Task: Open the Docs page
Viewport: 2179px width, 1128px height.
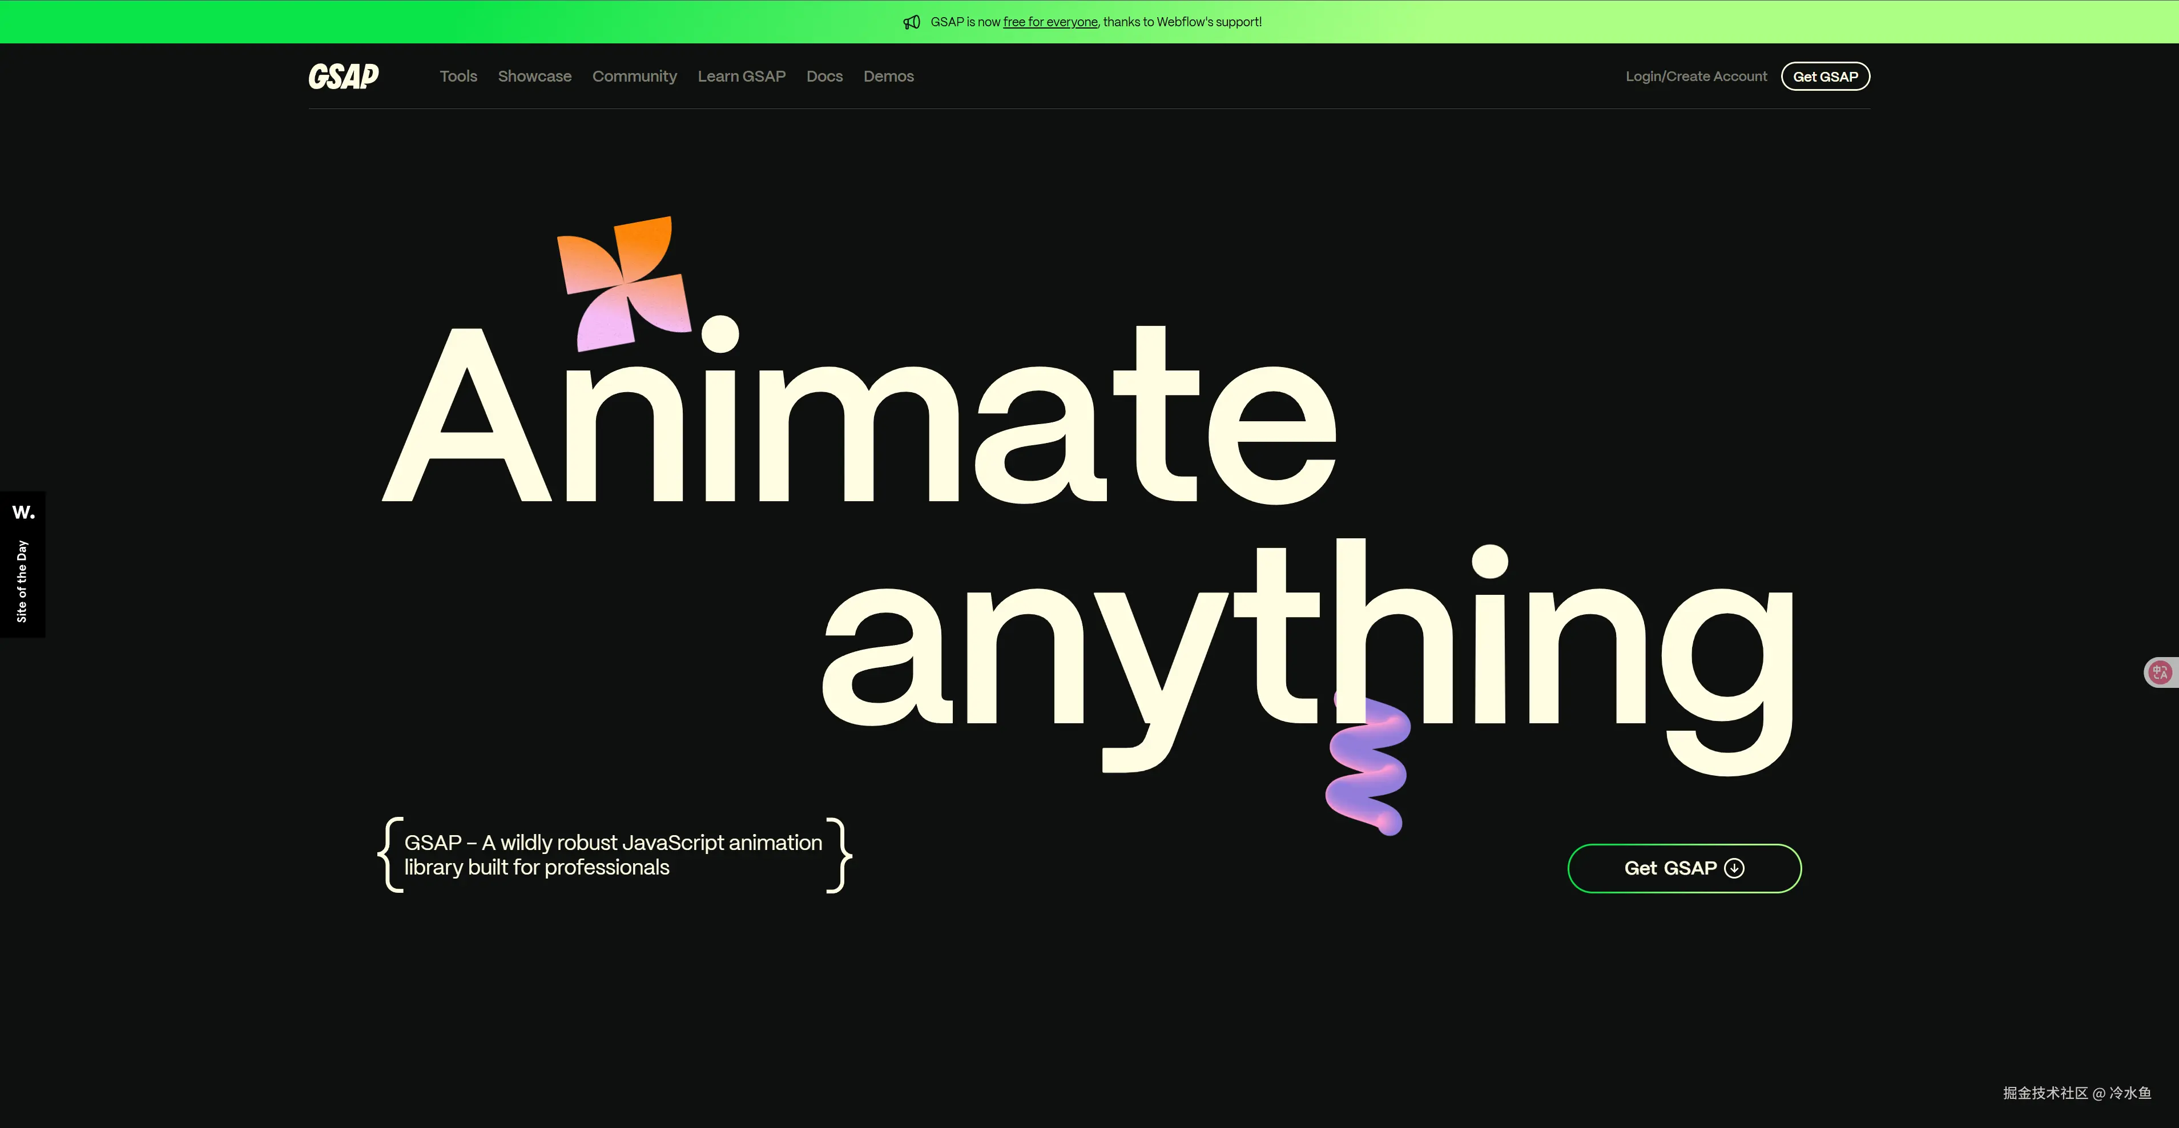Action: click(824, 76)
